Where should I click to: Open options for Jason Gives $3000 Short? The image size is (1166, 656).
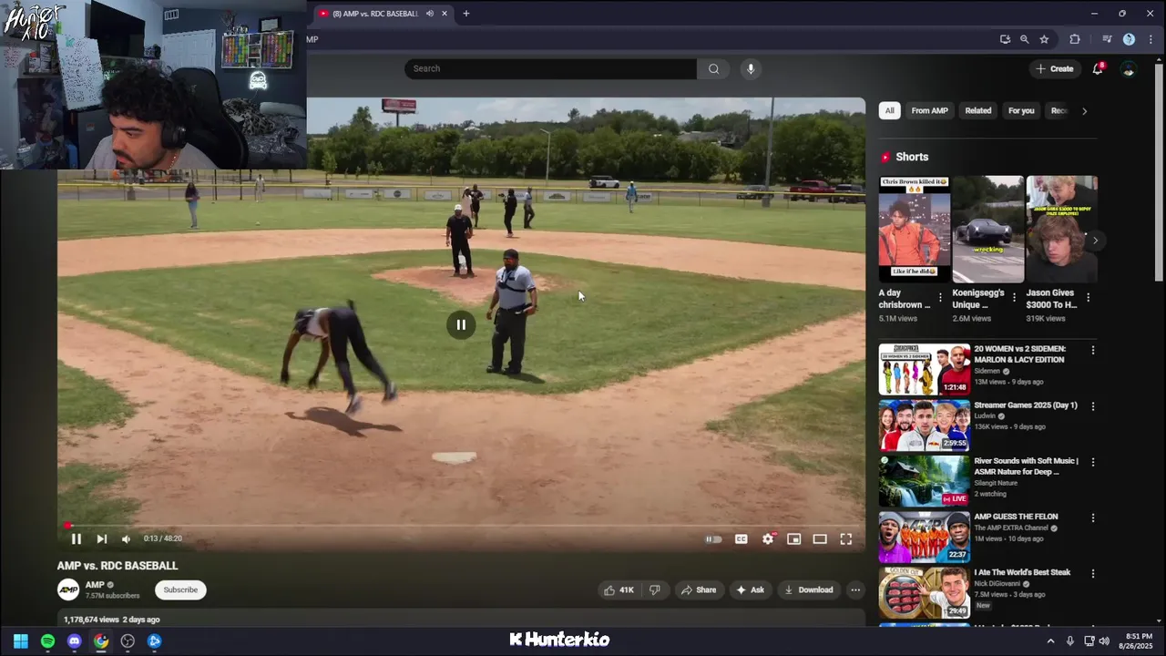(1088, 298)
